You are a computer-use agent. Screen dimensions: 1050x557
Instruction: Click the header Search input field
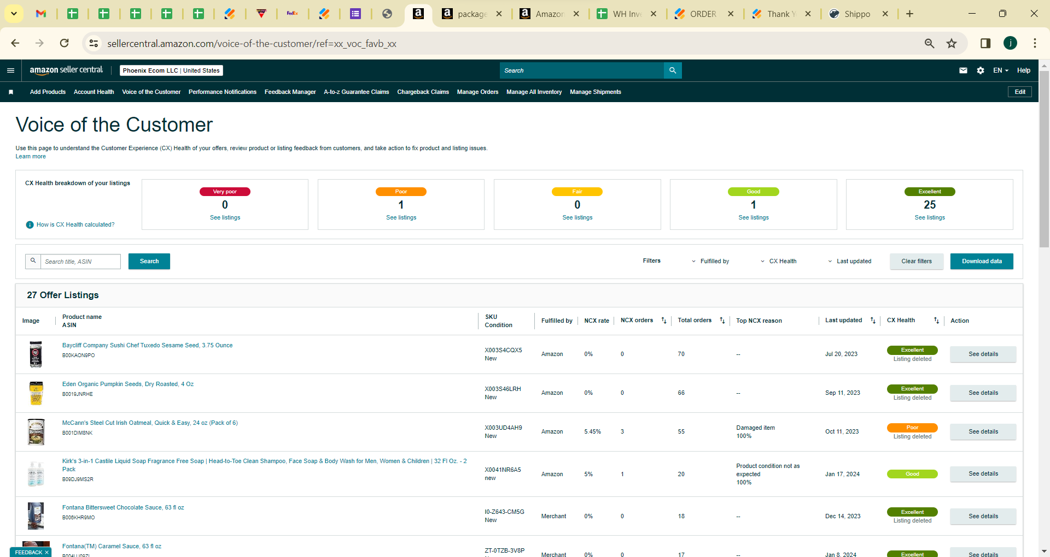[582, 70]
